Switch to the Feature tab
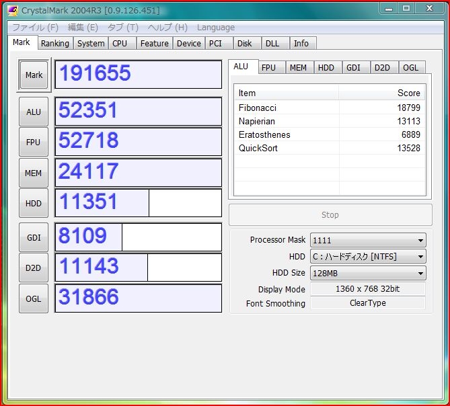The width and height of the screenshot is (450, 406). (155, 43)
